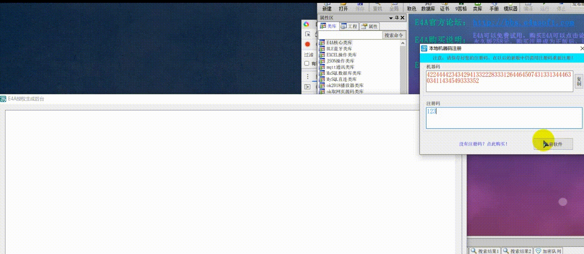The width and height of the screenshot is (584, 254).
Task: Focus the command search input field
Action: (350, 36)
